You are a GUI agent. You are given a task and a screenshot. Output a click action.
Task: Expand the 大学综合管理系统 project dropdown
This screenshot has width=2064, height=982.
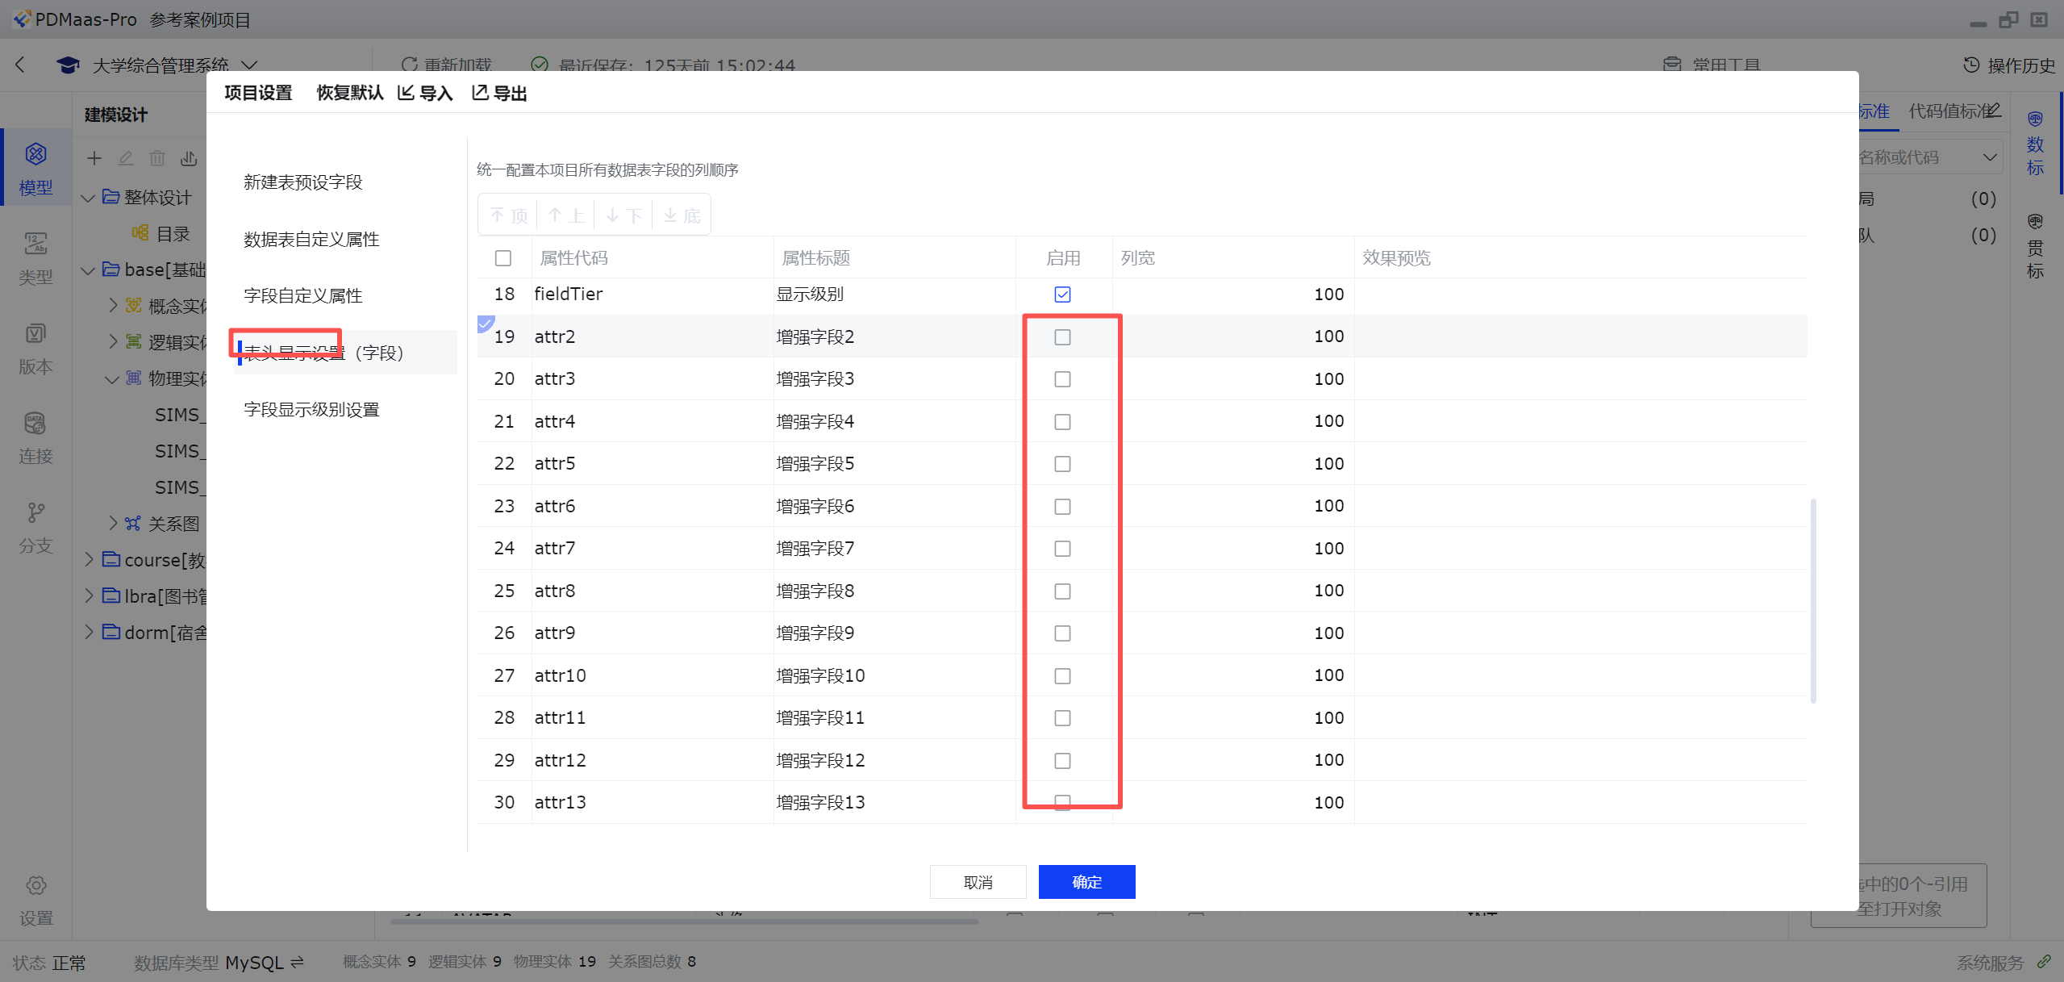(x=250, y=65)
